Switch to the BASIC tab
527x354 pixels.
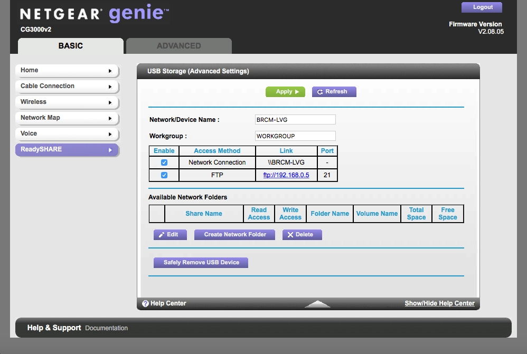[71, 46]
